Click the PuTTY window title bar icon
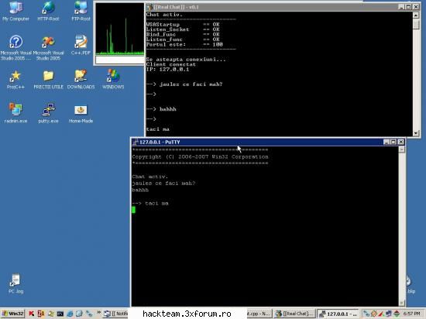The height and width of the screenshot is (319, 426). 135,142
